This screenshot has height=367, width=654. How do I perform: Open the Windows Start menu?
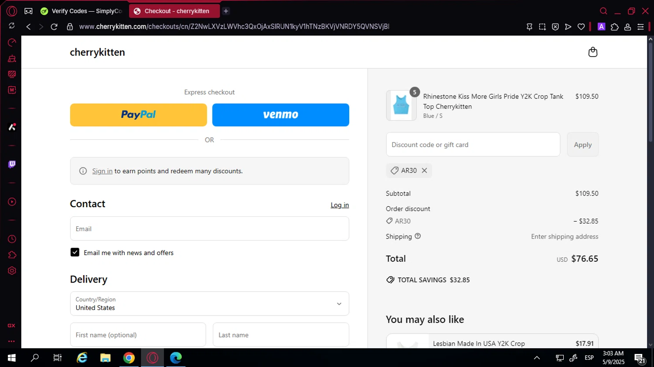12,358
